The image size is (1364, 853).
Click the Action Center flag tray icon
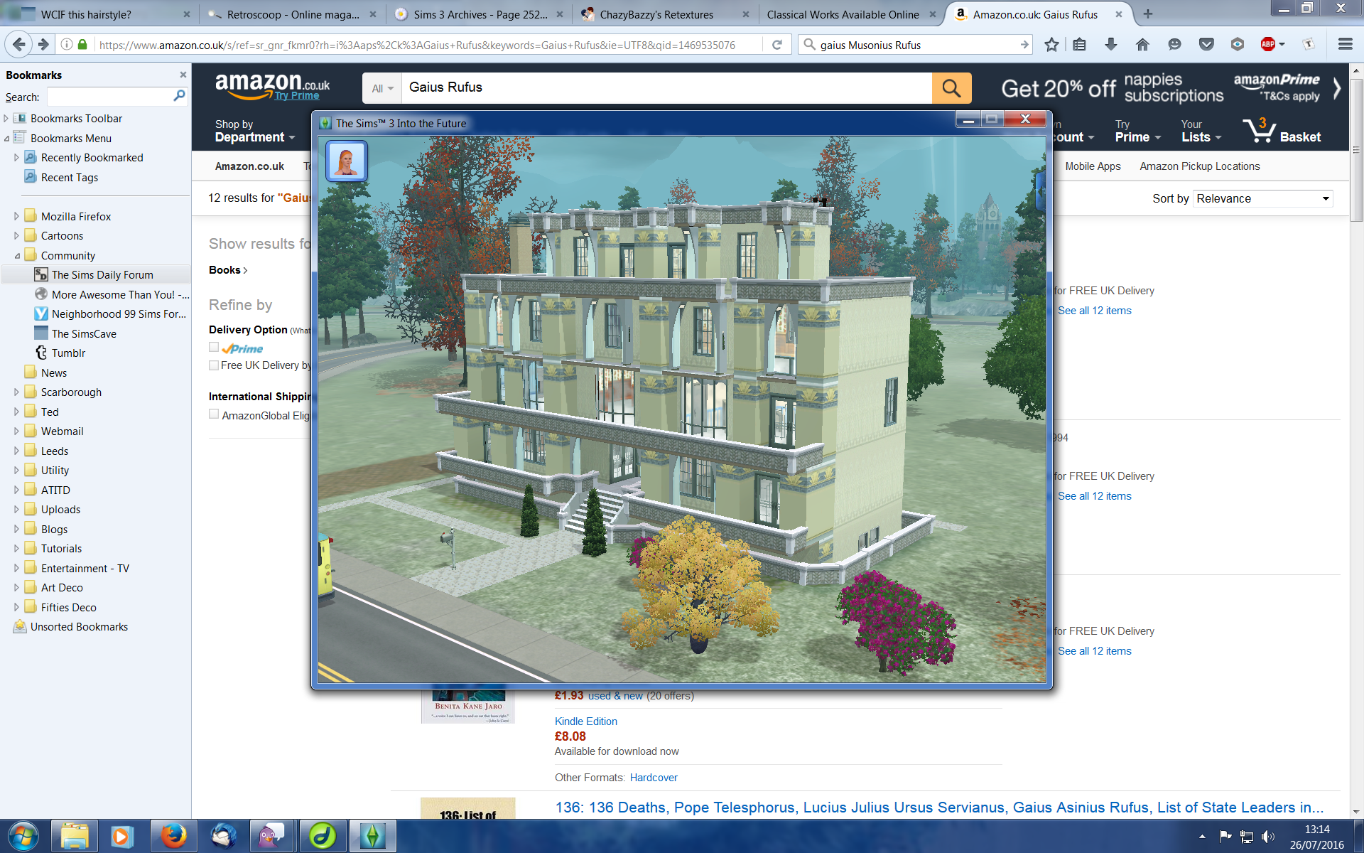(1225, 837)
